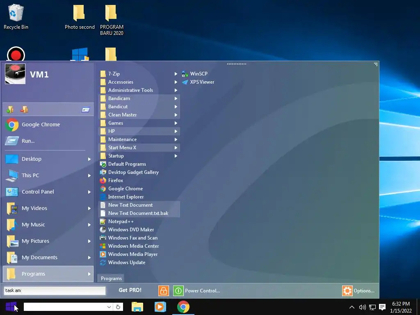Expand the 7-Zip folder

tap(139, 74)
